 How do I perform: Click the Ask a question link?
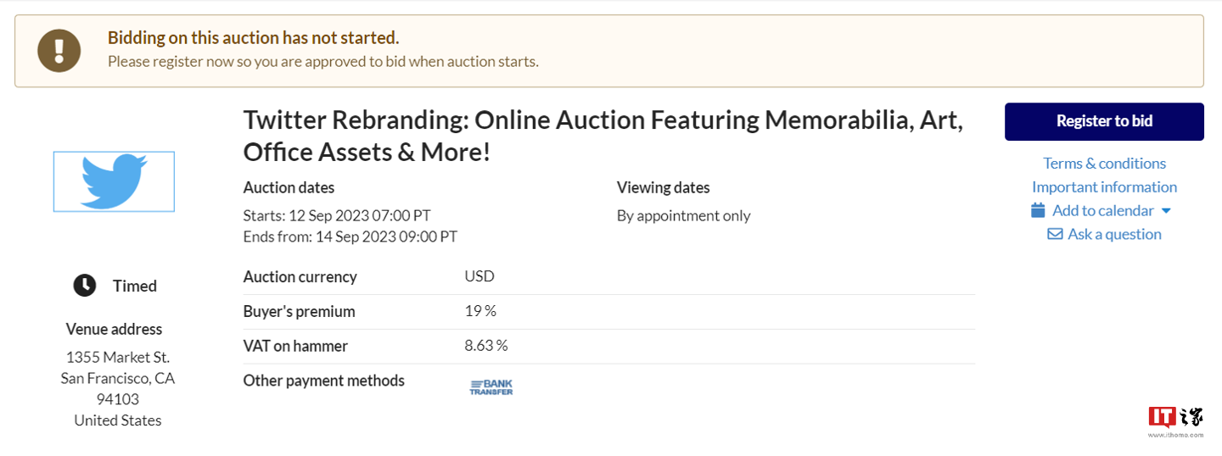(1114, 234)
